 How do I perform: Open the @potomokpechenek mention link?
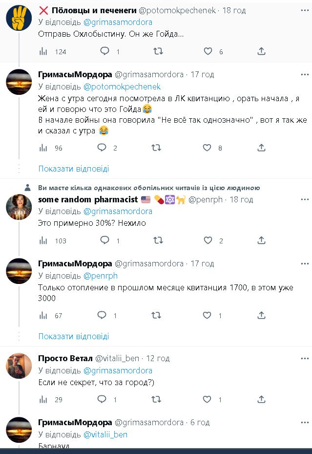pos(122,86)
